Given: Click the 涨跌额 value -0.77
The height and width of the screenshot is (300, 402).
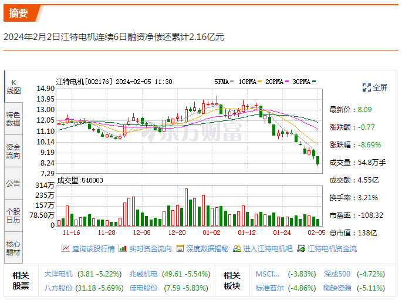Looking at the screenshot, I should [x=366, y=127].
